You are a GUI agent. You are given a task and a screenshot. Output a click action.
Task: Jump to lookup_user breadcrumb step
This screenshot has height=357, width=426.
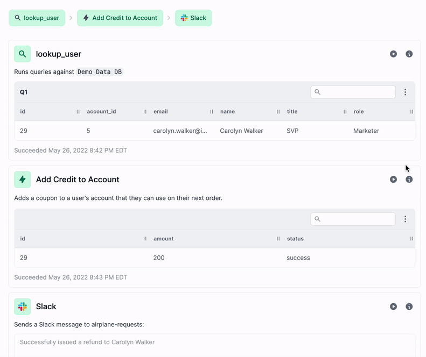pos(37,18)
